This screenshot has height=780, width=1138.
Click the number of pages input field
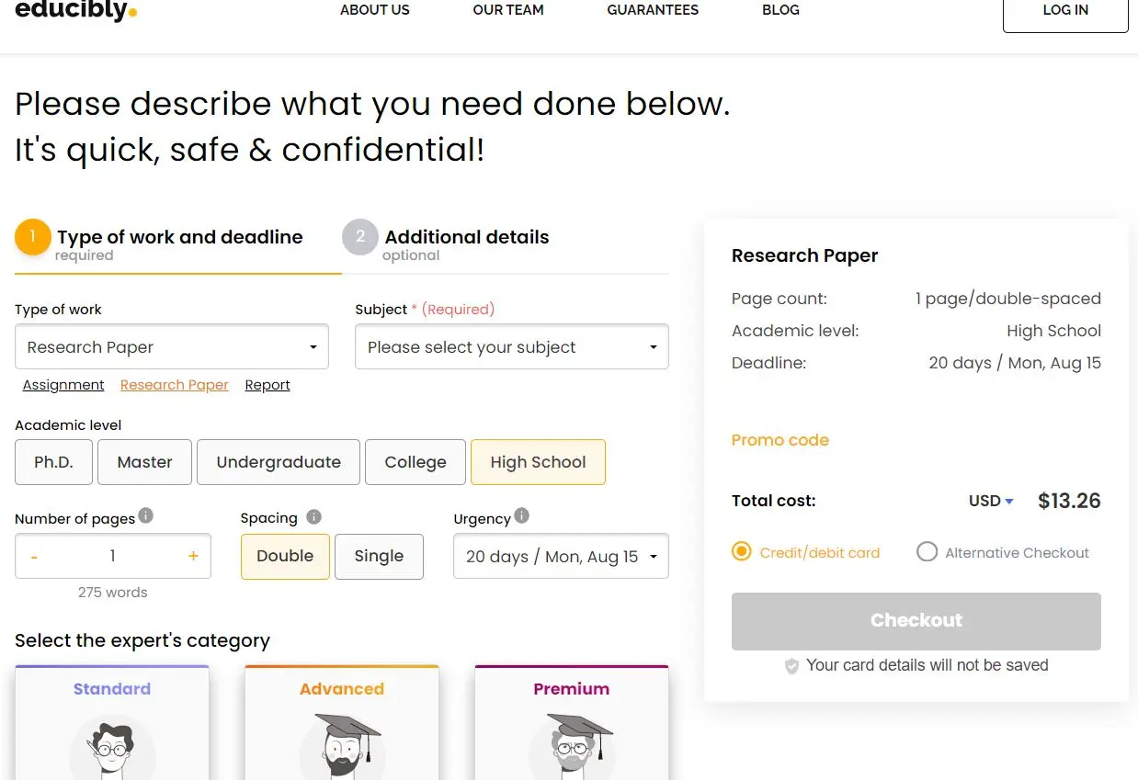point(113,556)
